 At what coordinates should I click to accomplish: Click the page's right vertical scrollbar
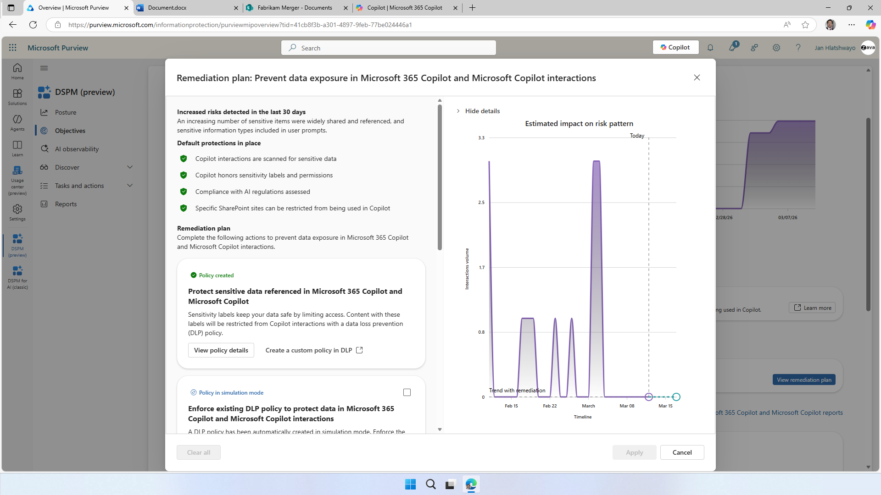point(868,214)
